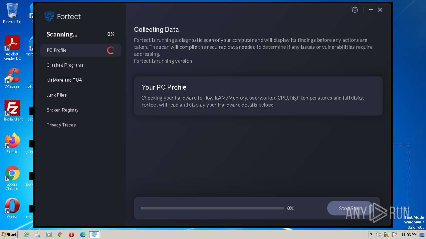The image size is (426, 239).
Task: Click the taskbar clock 11:03 PM
Action: coord(409,235)
